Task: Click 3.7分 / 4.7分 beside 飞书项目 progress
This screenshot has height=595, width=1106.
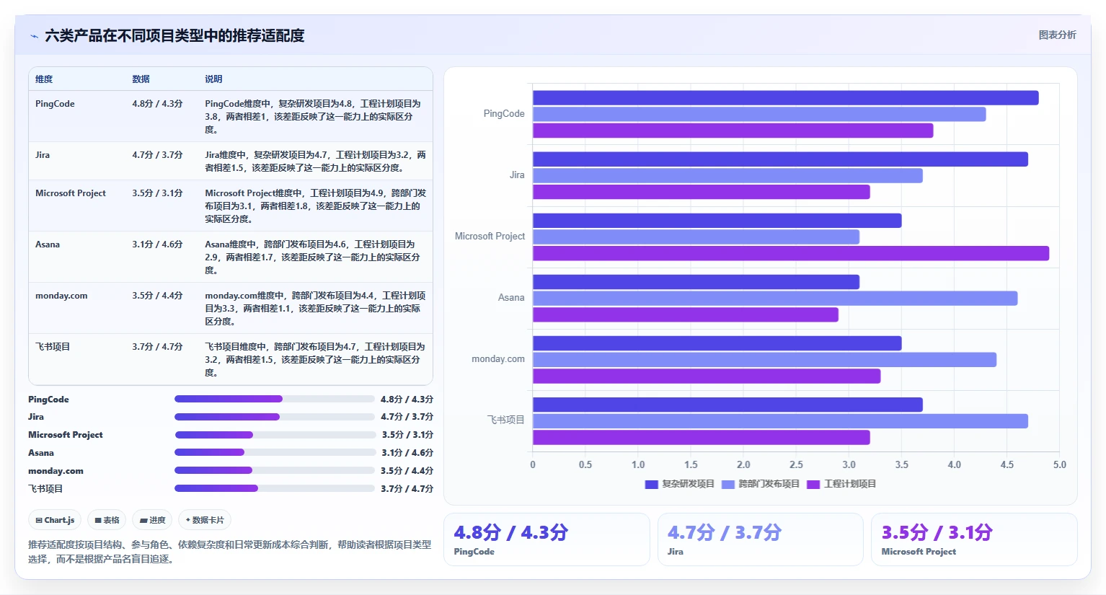Action: tap(407, 489)
